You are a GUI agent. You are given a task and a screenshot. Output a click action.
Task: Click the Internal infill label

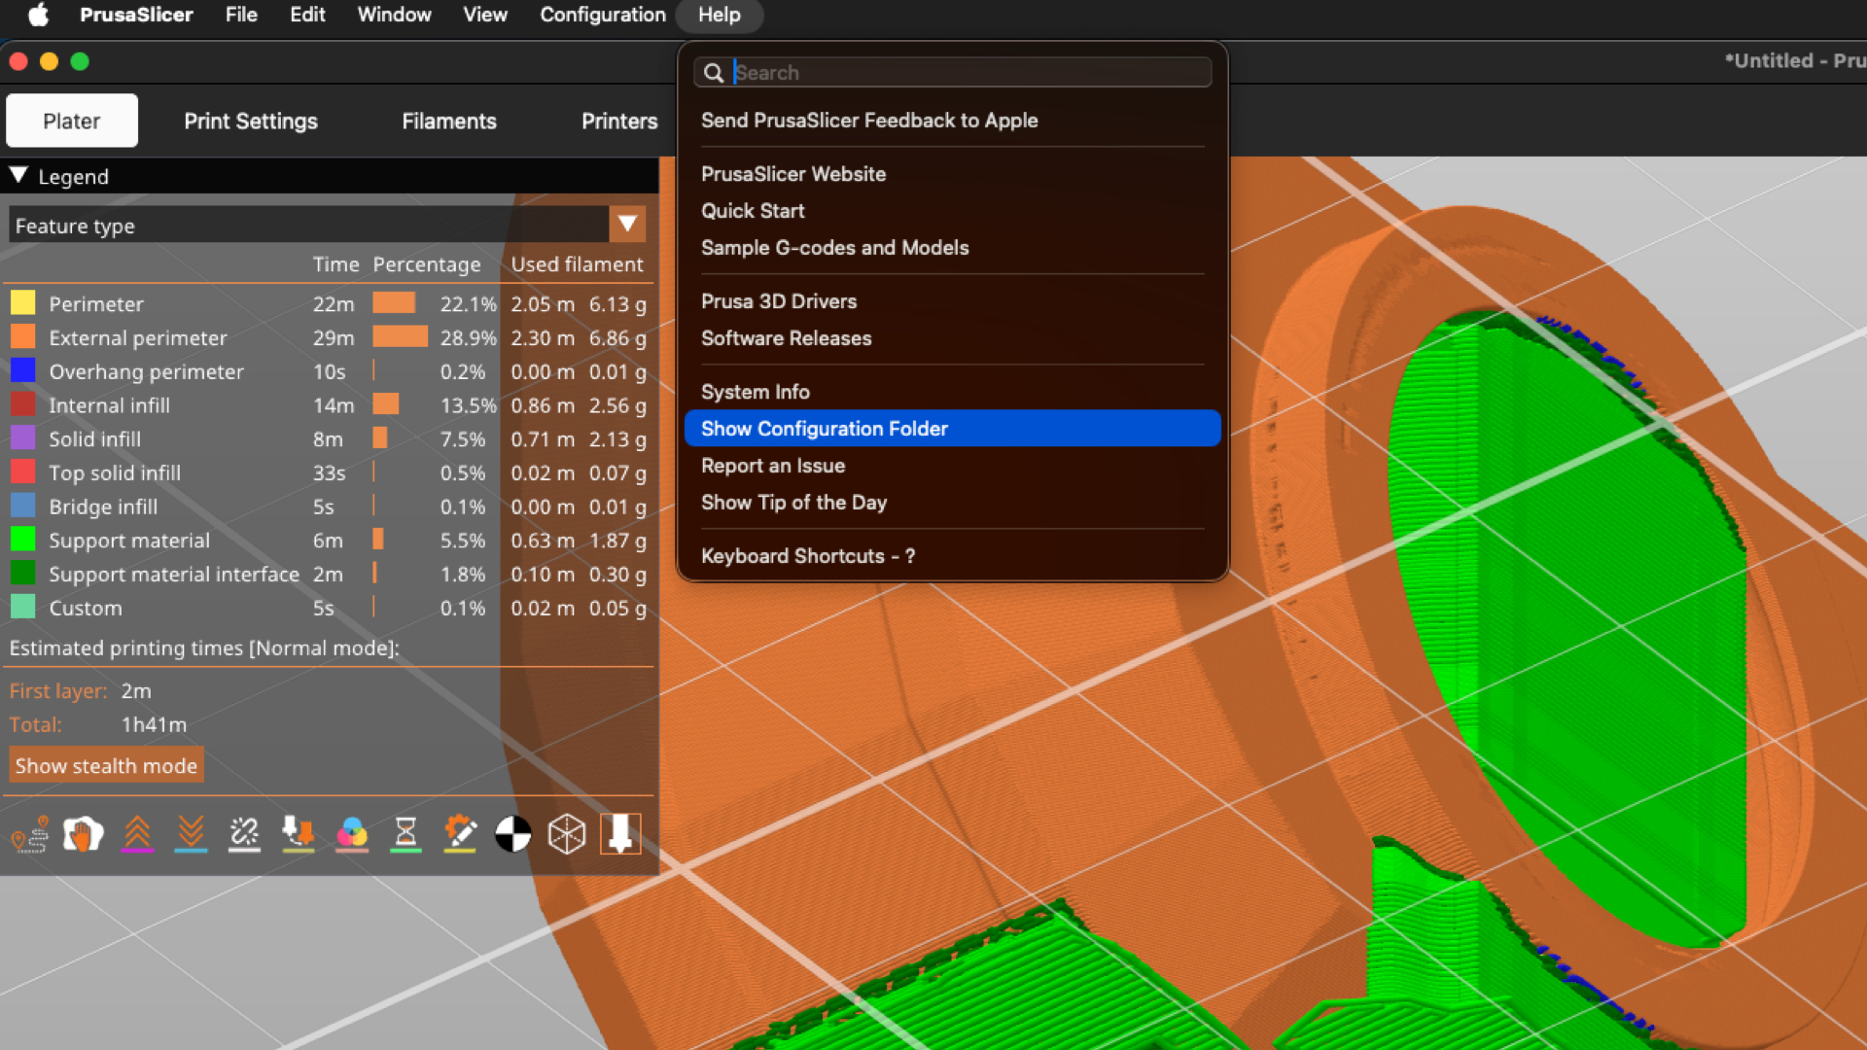click(x=110, y=405)
